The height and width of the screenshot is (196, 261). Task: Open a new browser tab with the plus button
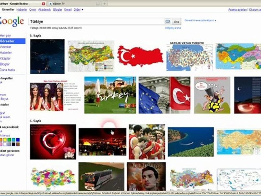tap(104, 4)
